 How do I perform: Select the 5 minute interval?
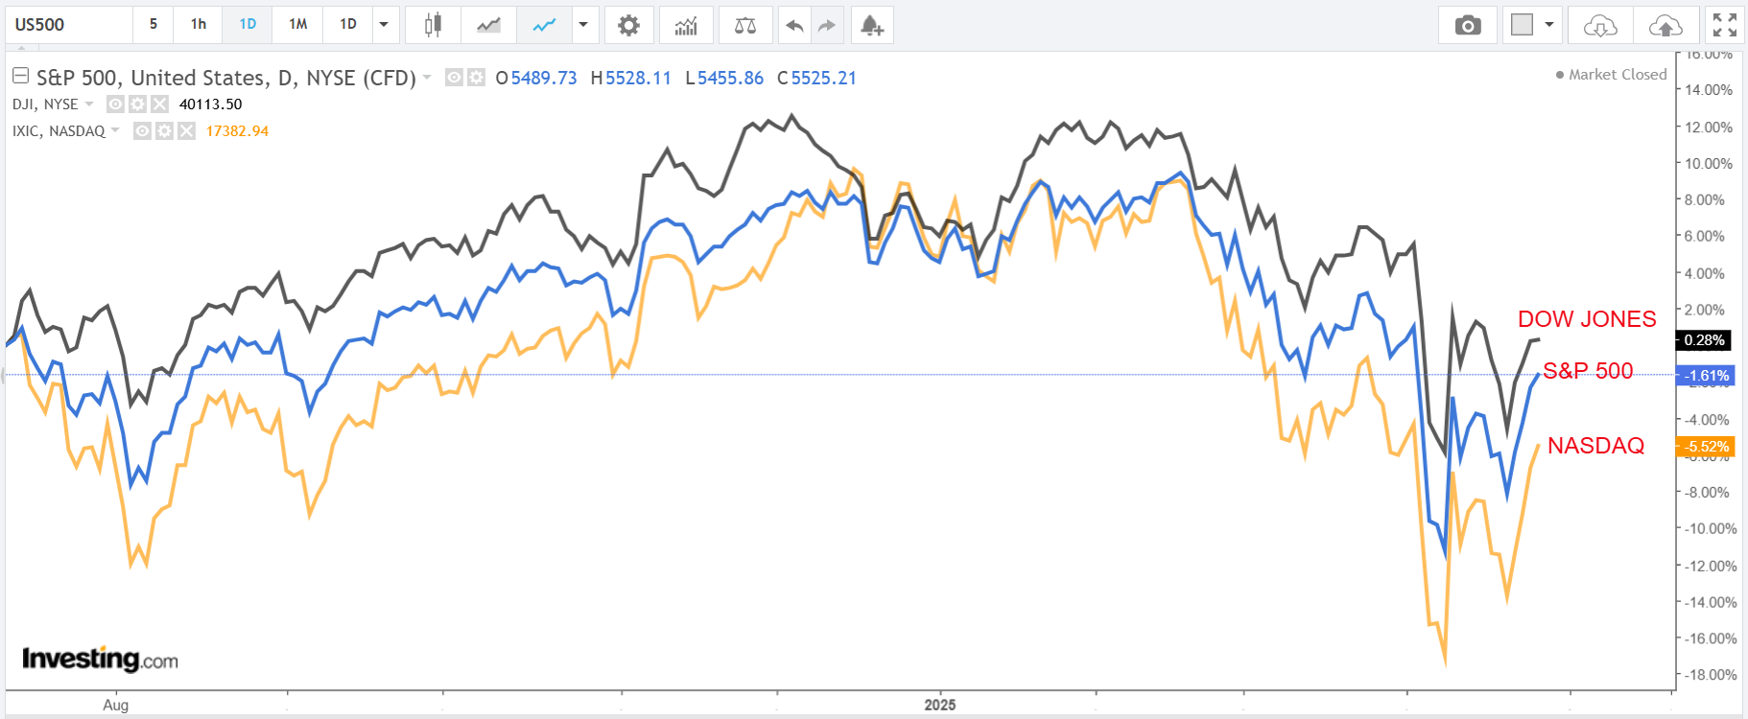154,25
